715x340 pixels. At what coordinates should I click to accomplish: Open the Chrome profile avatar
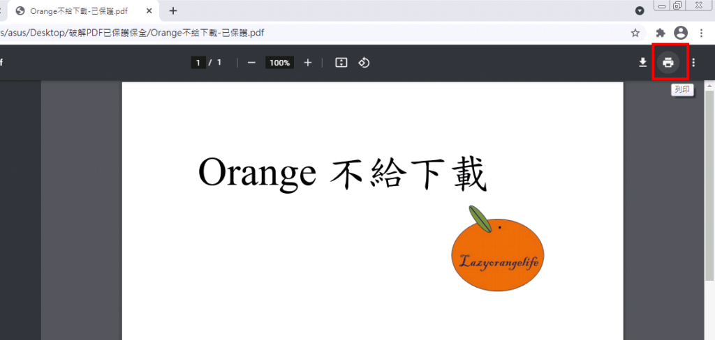click(681, 33)
